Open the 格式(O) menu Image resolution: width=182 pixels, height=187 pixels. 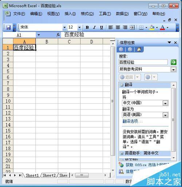[87, 14]
